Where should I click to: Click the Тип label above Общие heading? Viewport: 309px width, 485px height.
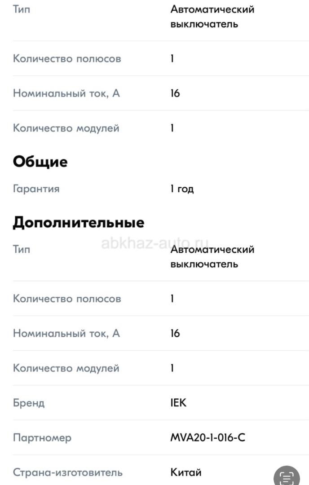tap(22, 9)
